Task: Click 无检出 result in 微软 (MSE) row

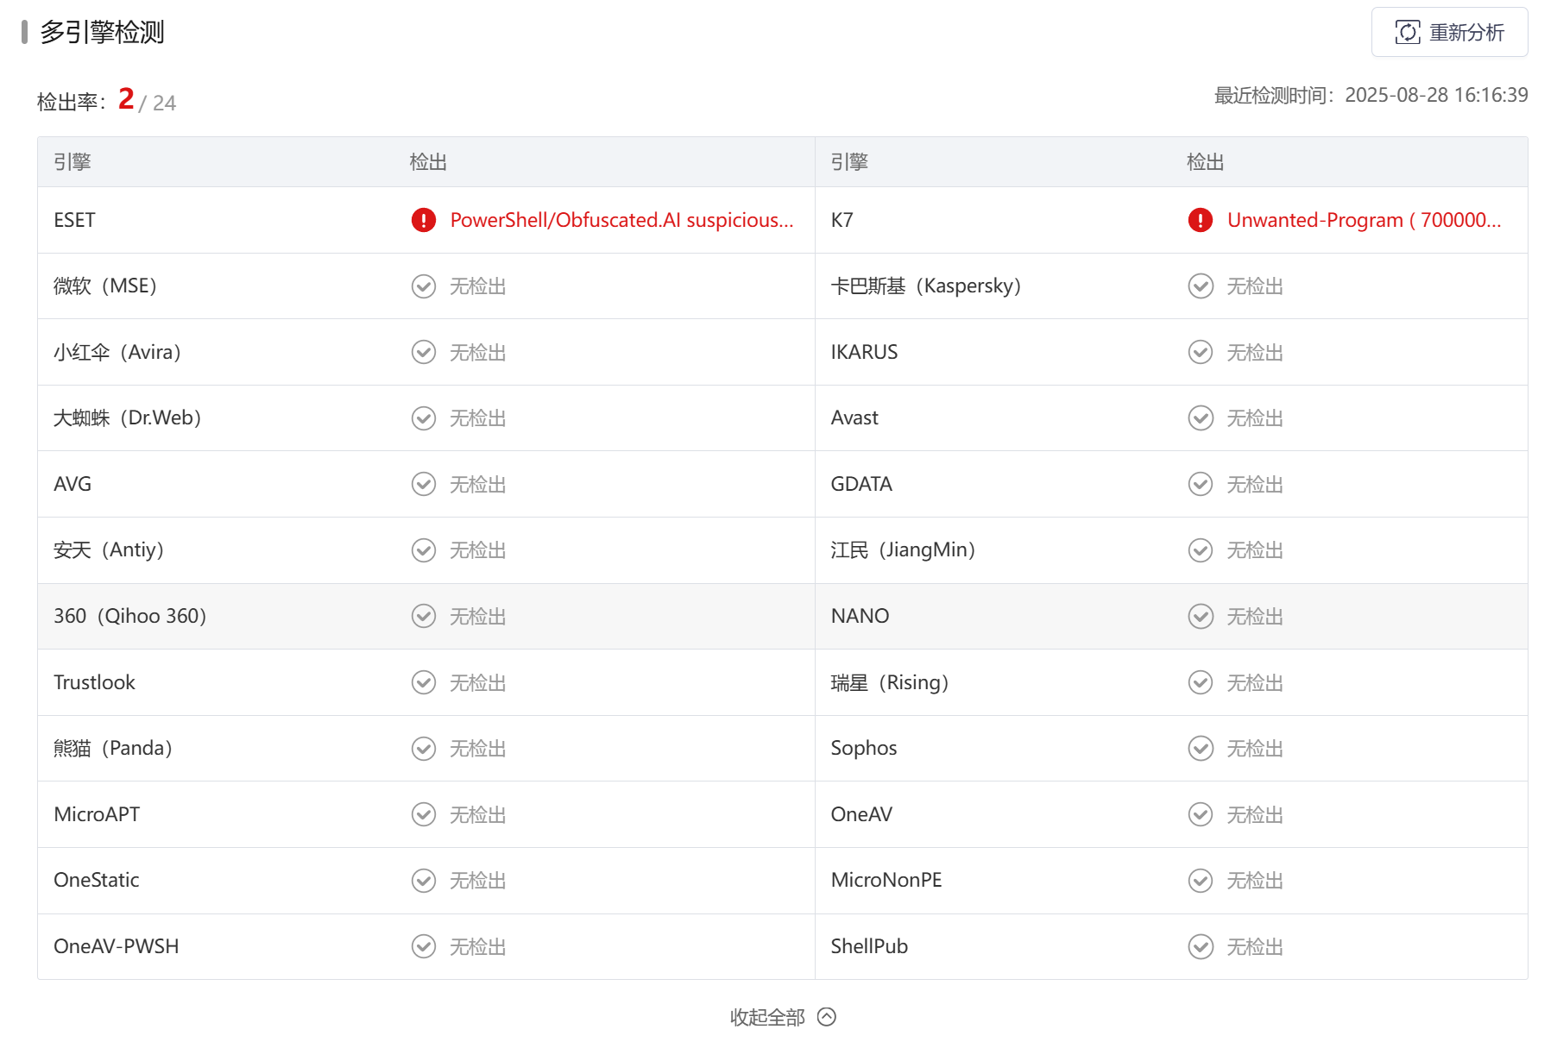Action: point(477,286)
